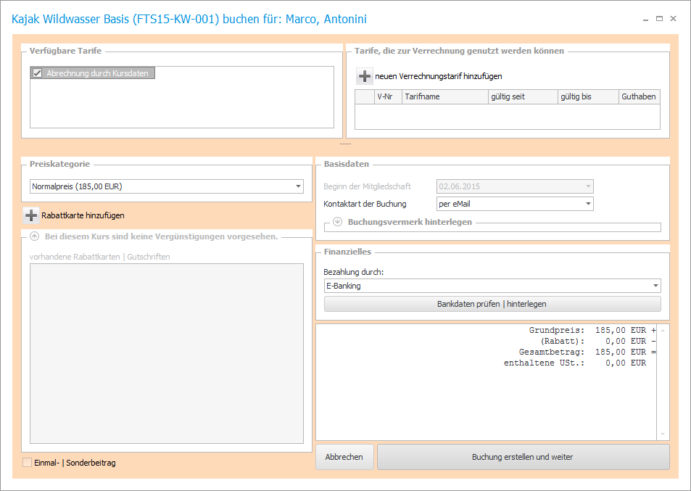Click Bankdaten prüfen | hinterlegen button
This screenshot has height=491, width=691.
[x=492, y=304]
